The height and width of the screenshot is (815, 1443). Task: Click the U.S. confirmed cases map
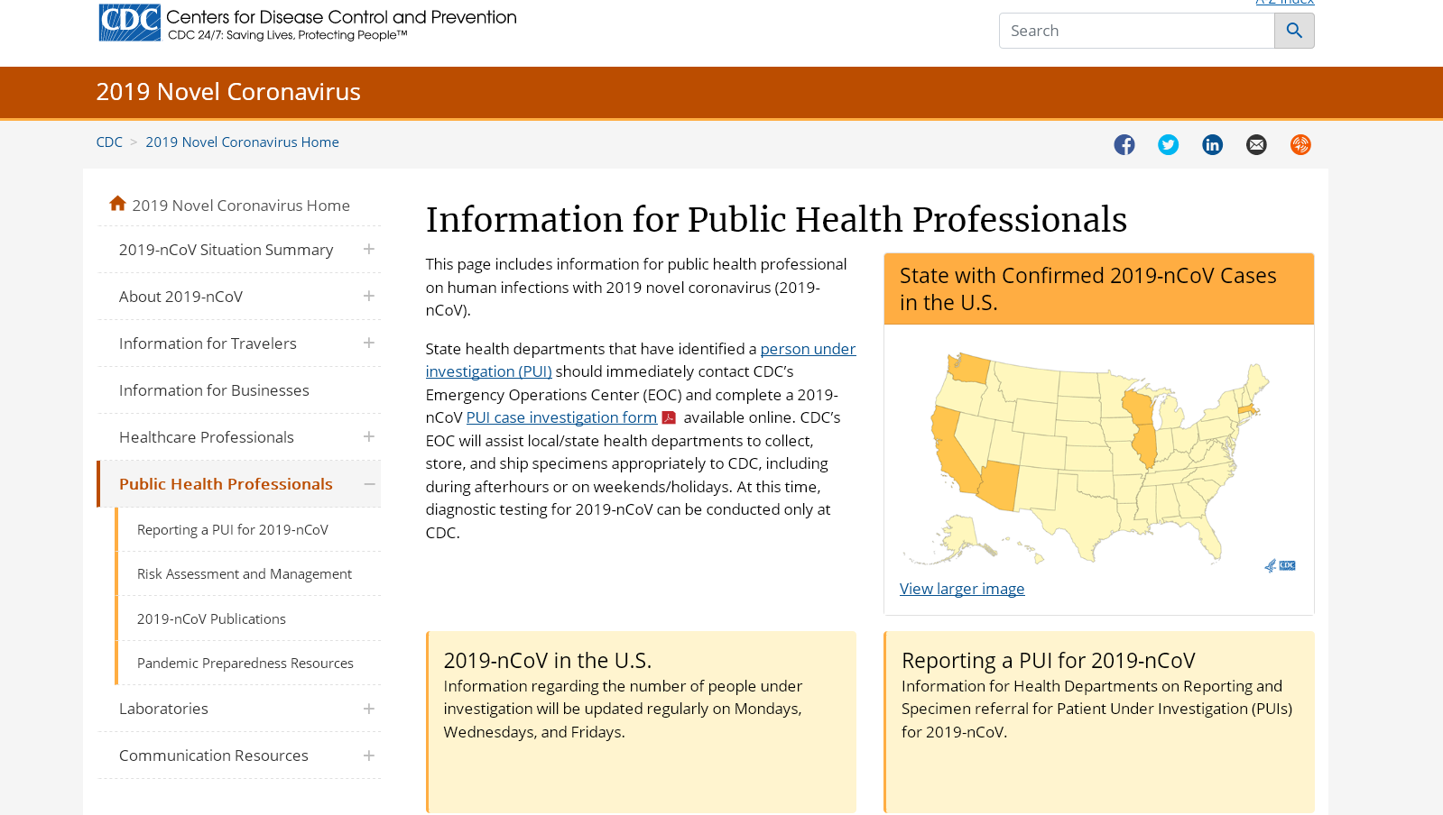[x=1098, y=458]
